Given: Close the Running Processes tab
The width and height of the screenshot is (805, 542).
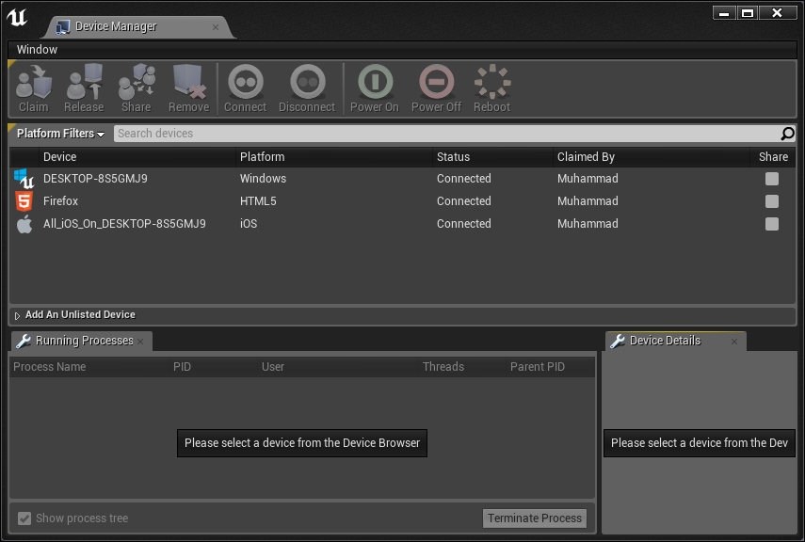Looking at the screenshot, I should coord(140,342).
